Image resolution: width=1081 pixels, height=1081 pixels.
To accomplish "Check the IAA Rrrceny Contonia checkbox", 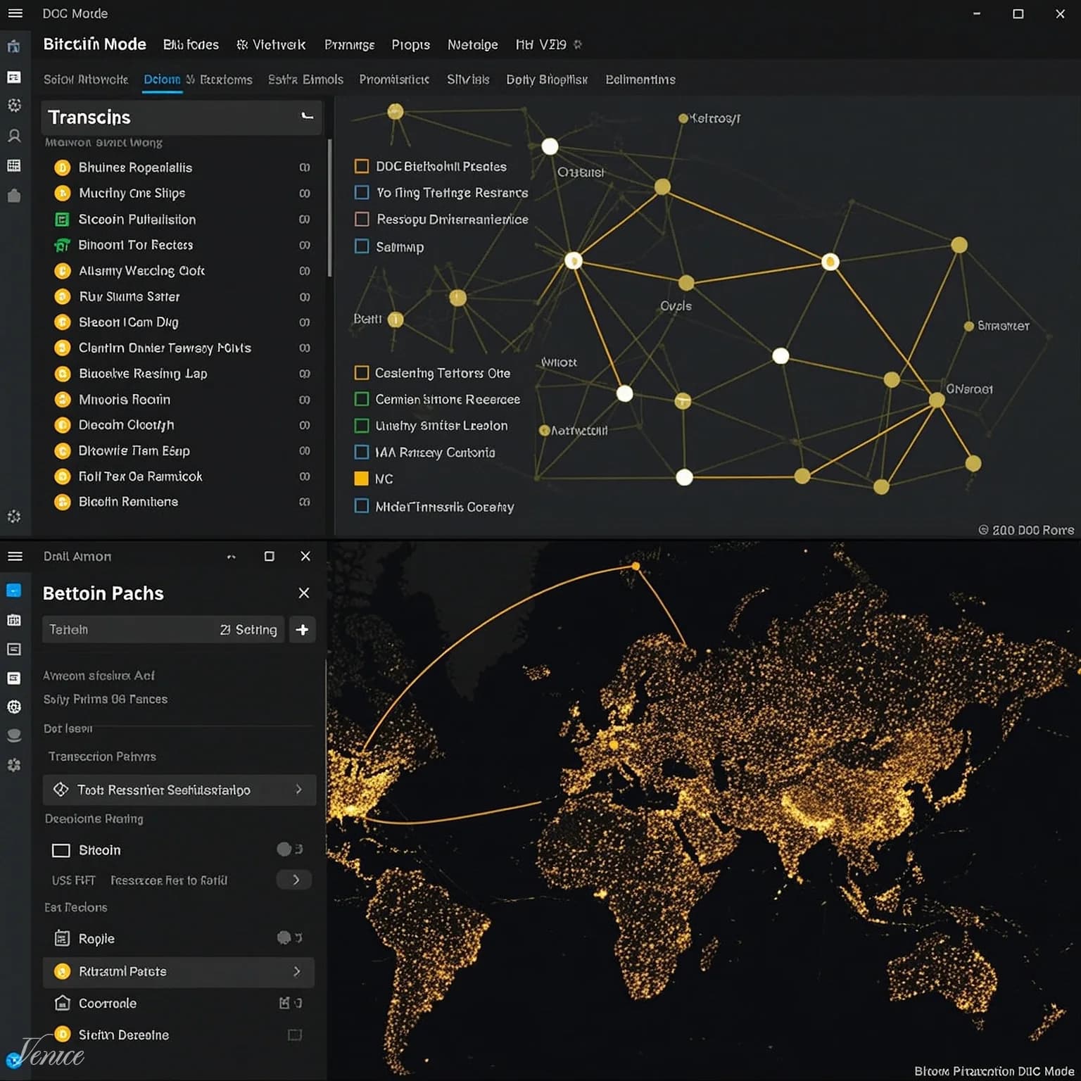I will pos(362,452).
